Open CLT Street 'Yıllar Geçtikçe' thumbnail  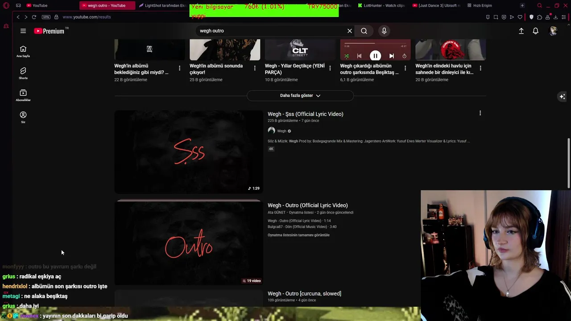click(300, 49)
